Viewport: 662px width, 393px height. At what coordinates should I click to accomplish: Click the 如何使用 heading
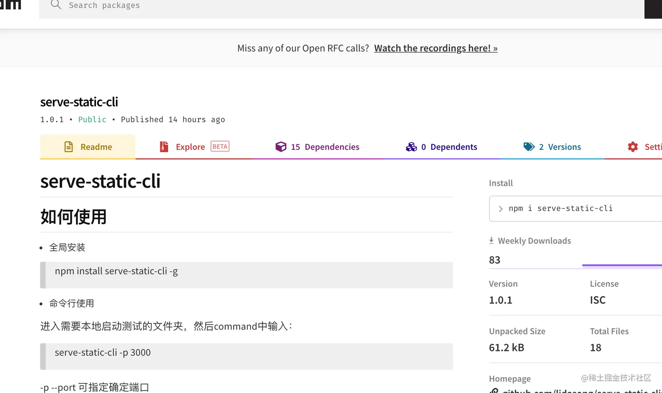point(74,216)
